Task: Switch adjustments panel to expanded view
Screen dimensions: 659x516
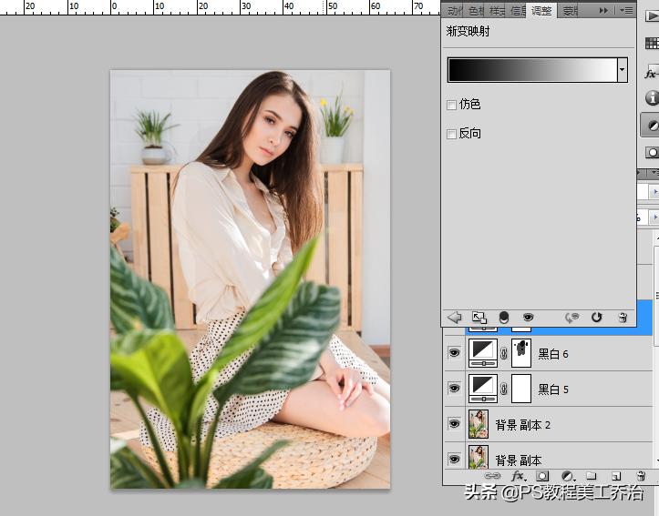Action: coord(479,317)
